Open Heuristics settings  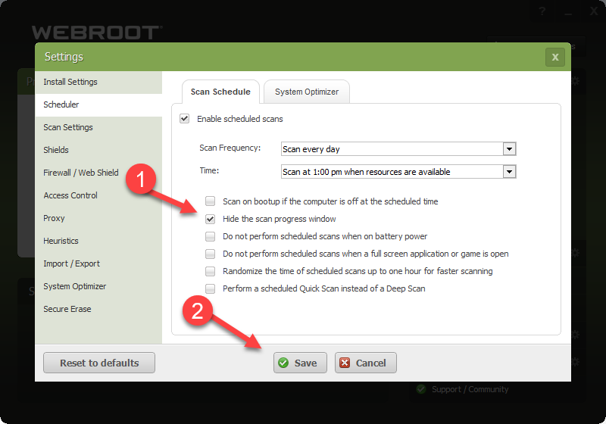click(x=98, y=241)
